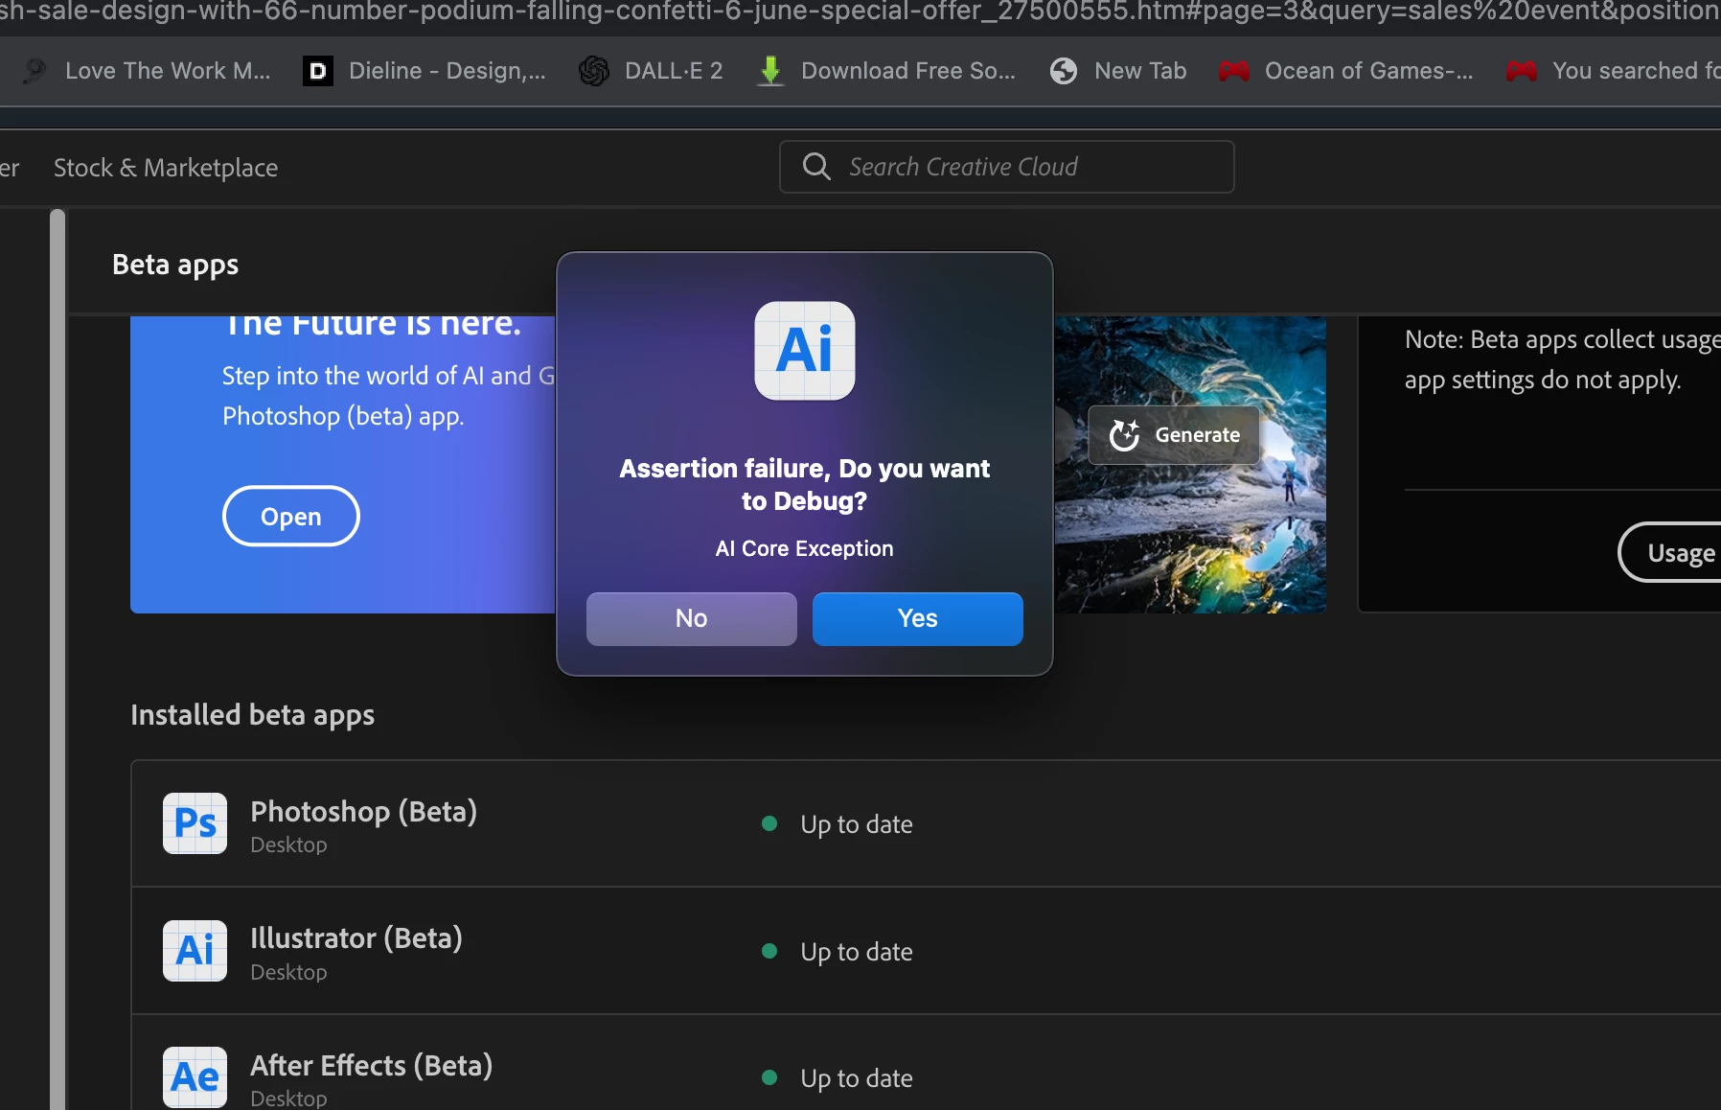Image resolution: width=1721 pixels, height=1110 pixels.
Task: Click the Download Free So... bookmark arrow icon
Action: (x=770, y=71)
